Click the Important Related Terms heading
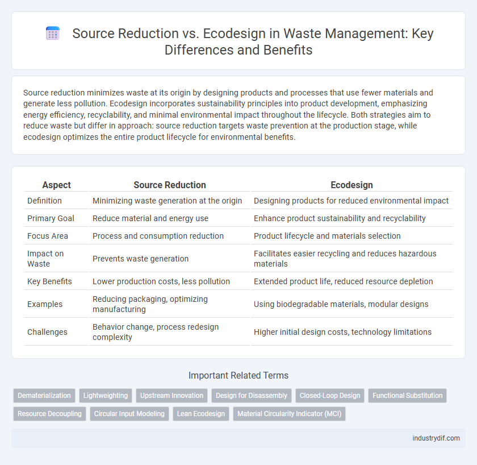 coord(238,375)
